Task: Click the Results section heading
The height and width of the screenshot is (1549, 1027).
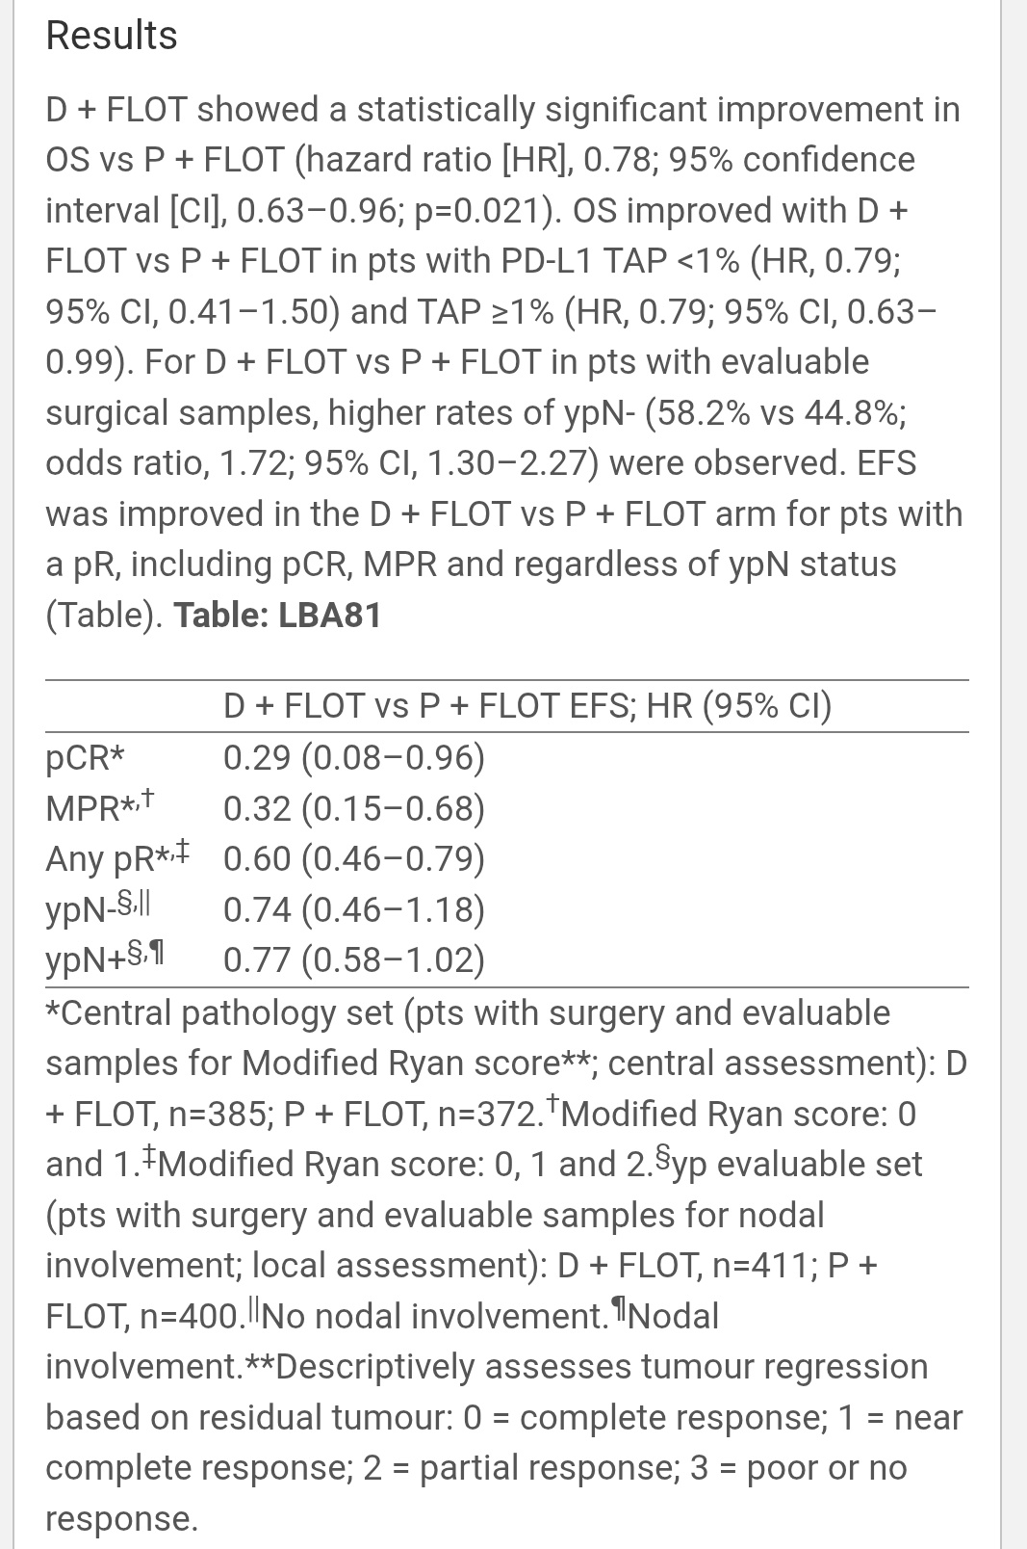Action: pos(112,36)
